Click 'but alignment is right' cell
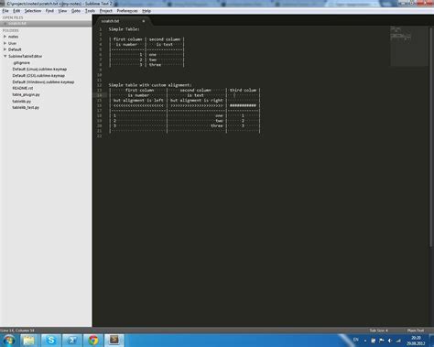 tap(197, 100)
